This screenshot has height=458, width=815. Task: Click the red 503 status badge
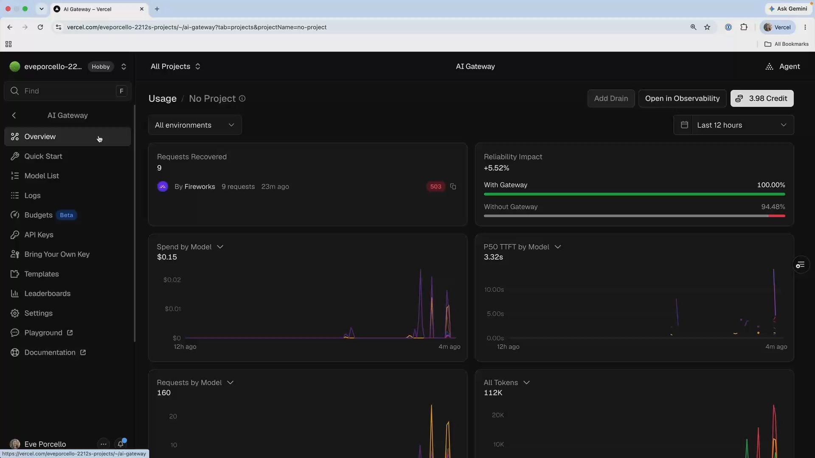436,187
